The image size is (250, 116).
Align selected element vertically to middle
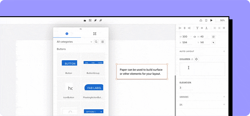(x=202, y=28)
